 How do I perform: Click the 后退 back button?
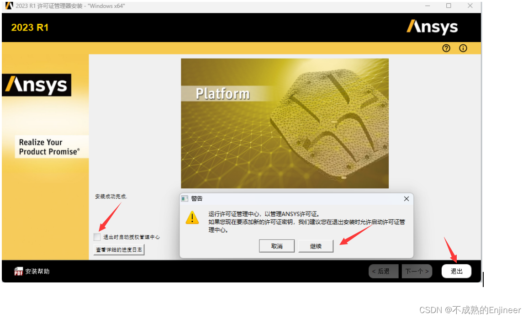pos(384,271)
